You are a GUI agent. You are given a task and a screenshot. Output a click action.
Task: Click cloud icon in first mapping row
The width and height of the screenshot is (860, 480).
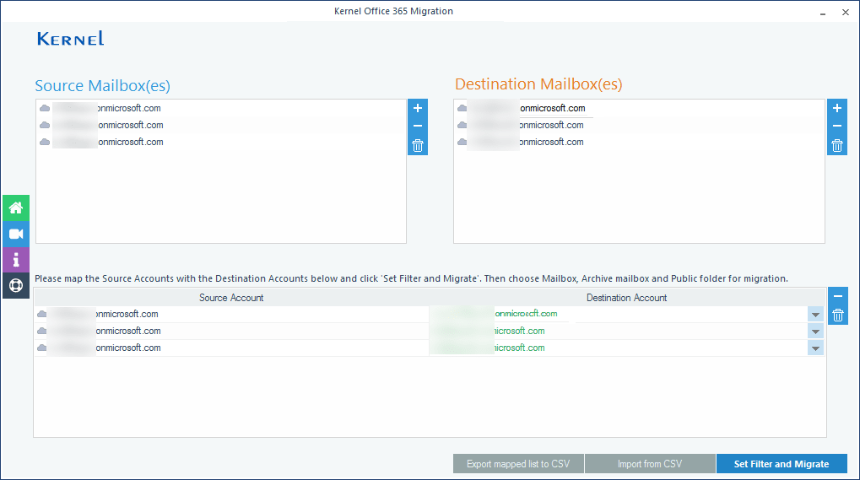click(41, 315)
